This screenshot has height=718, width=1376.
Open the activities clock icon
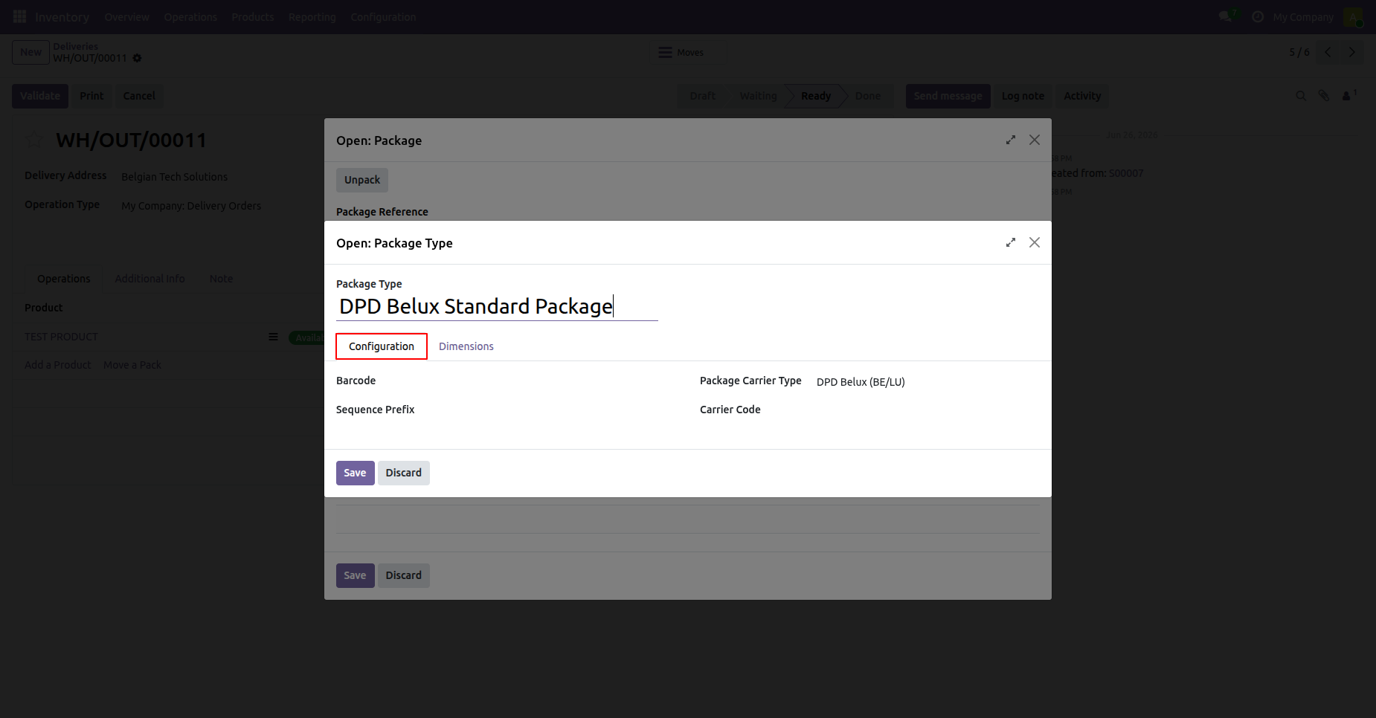tap(1258, 16)
